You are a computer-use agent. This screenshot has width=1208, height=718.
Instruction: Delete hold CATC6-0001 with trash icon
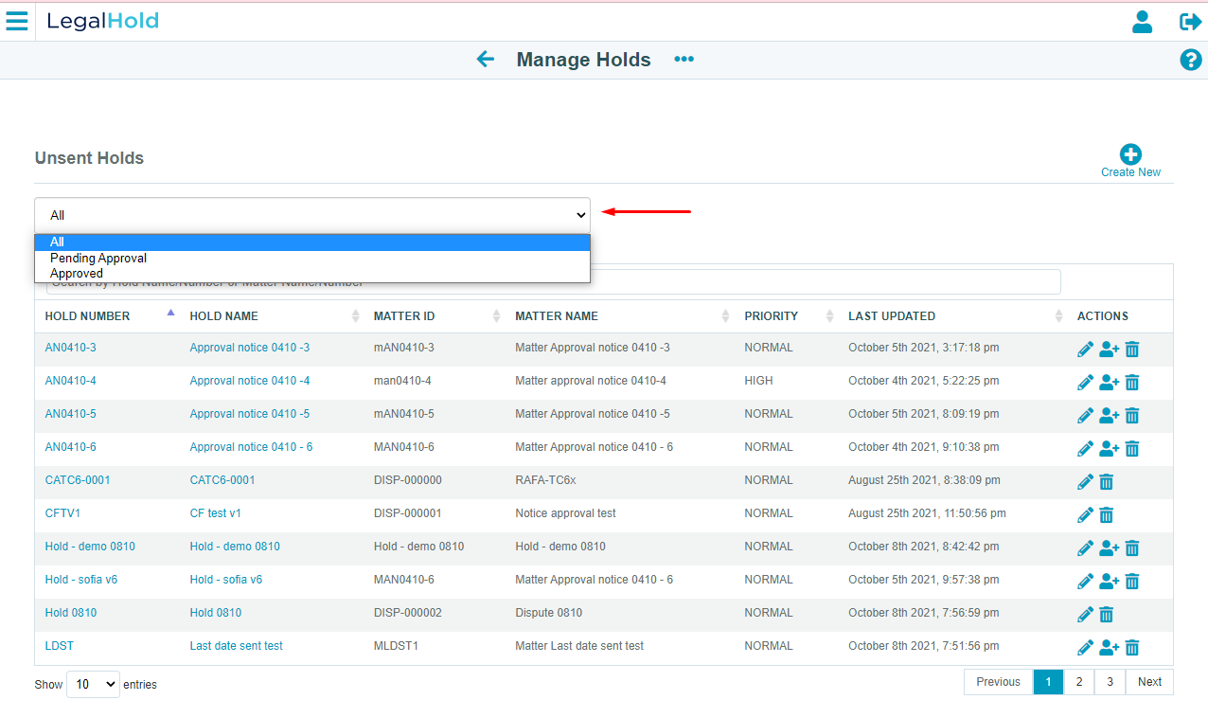(1106, 482)
